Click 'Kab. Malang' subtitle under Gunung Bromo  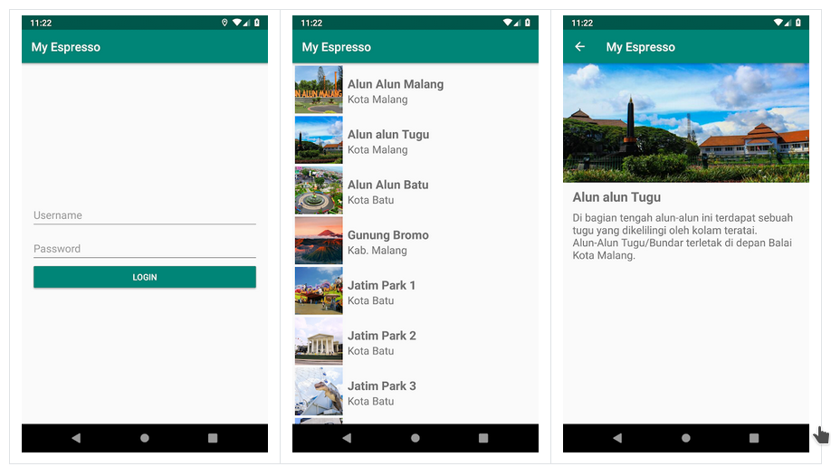coord(377,251)
